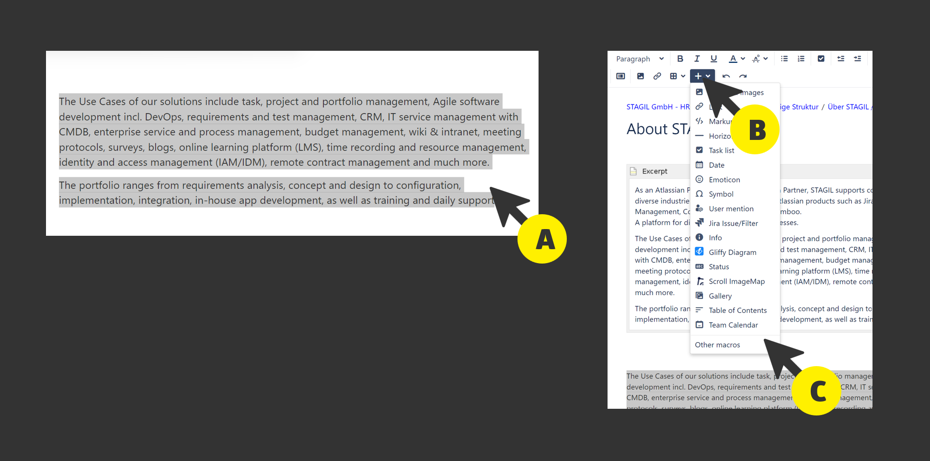Insert a table via the table icon
Image resolution: width=930 pixels, height=461 pixels.
(674, 76)
